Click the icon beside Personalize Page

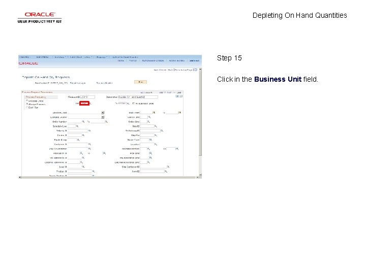point(196,70)
